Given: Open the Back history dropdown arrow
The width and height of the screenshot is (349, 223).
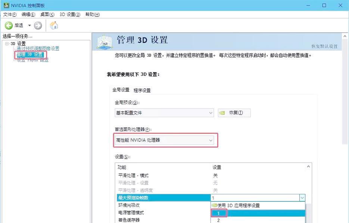Looking at the screenshot, I should pos(29,25).
